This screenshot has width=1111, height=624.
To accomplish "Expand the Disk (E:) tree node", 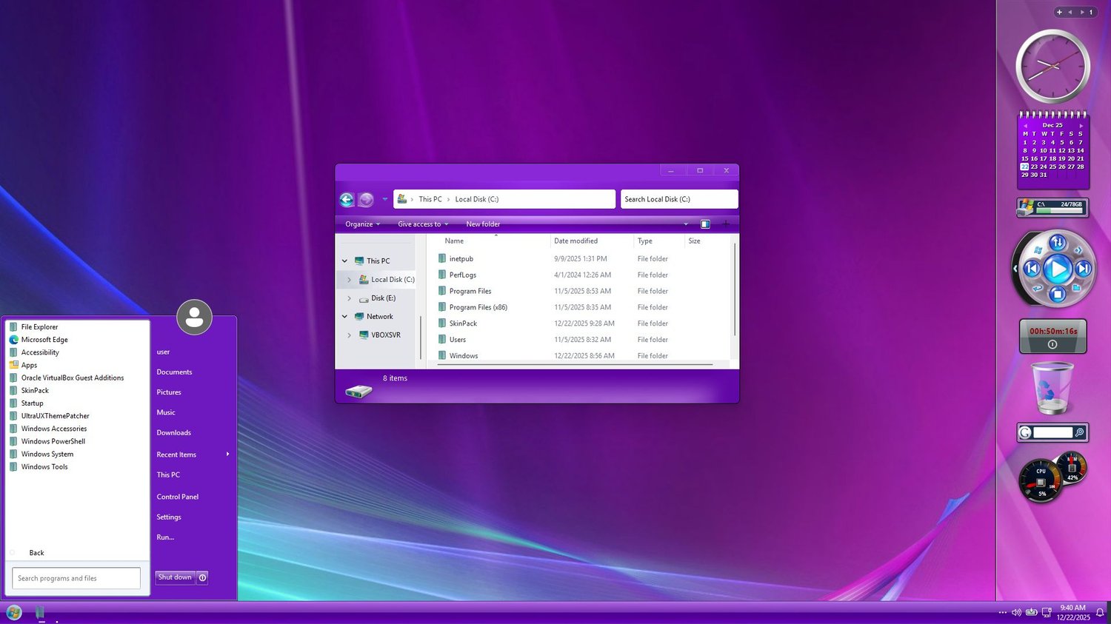I will [x=349, y=298].
